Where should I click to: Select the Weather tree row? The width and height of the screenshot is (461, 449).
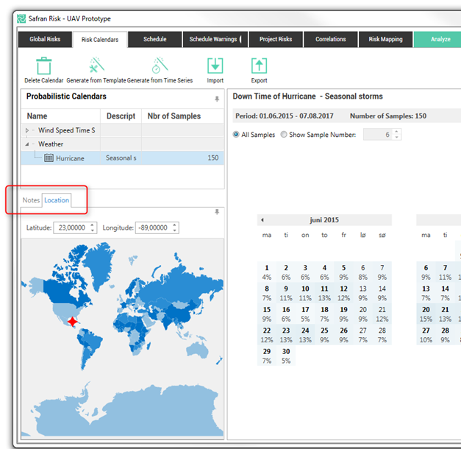122,144
